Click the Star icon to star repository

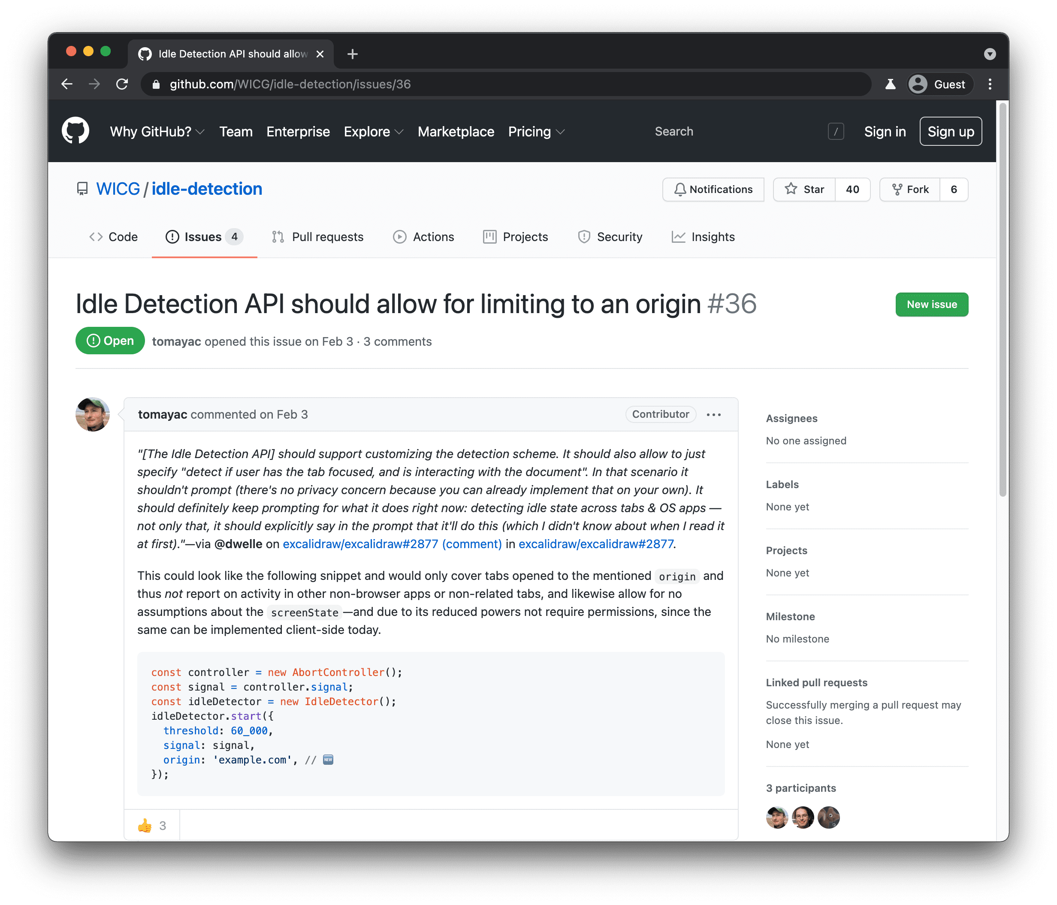789,189
